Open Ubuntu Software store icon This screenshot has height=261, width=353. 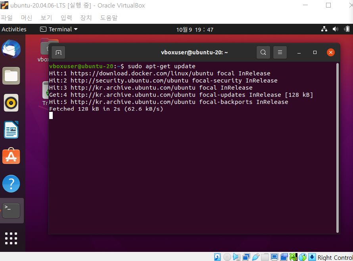11,156
